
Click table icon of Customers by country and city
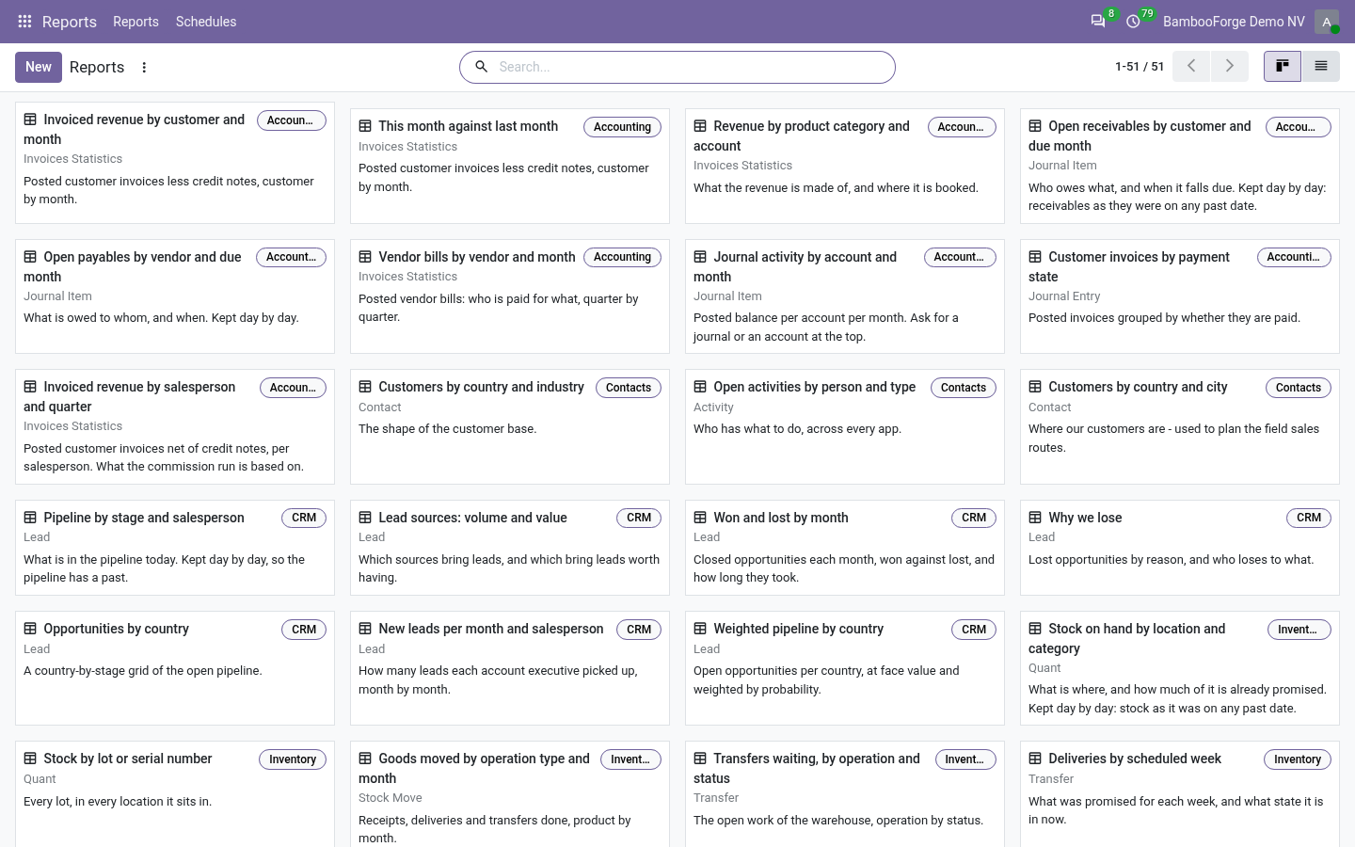[x=1035, y=387]
